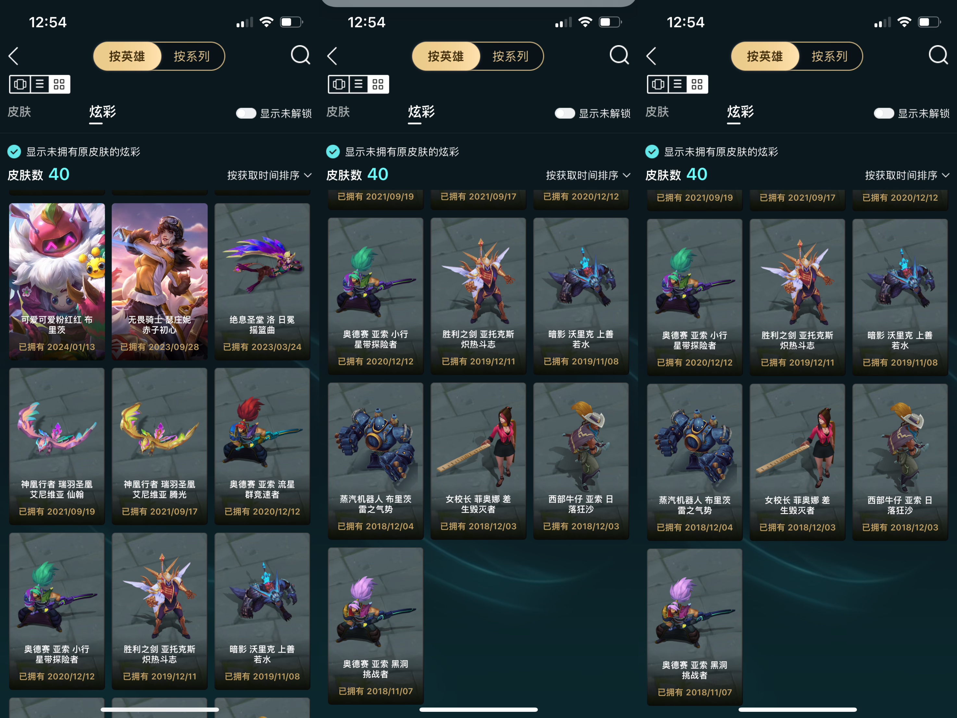Tap the back arrow on the leftmost phone screen
This screenshot has width=957, height=718.
(13, 56)
